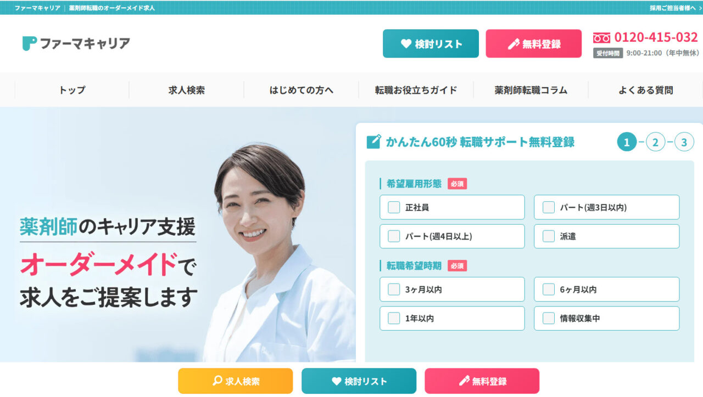The width and height of the screenshot is (703, 397).
Task: Enable the 3ヶ月以内 checkbox
Action: pyautogui.click(x=394, y=289)
